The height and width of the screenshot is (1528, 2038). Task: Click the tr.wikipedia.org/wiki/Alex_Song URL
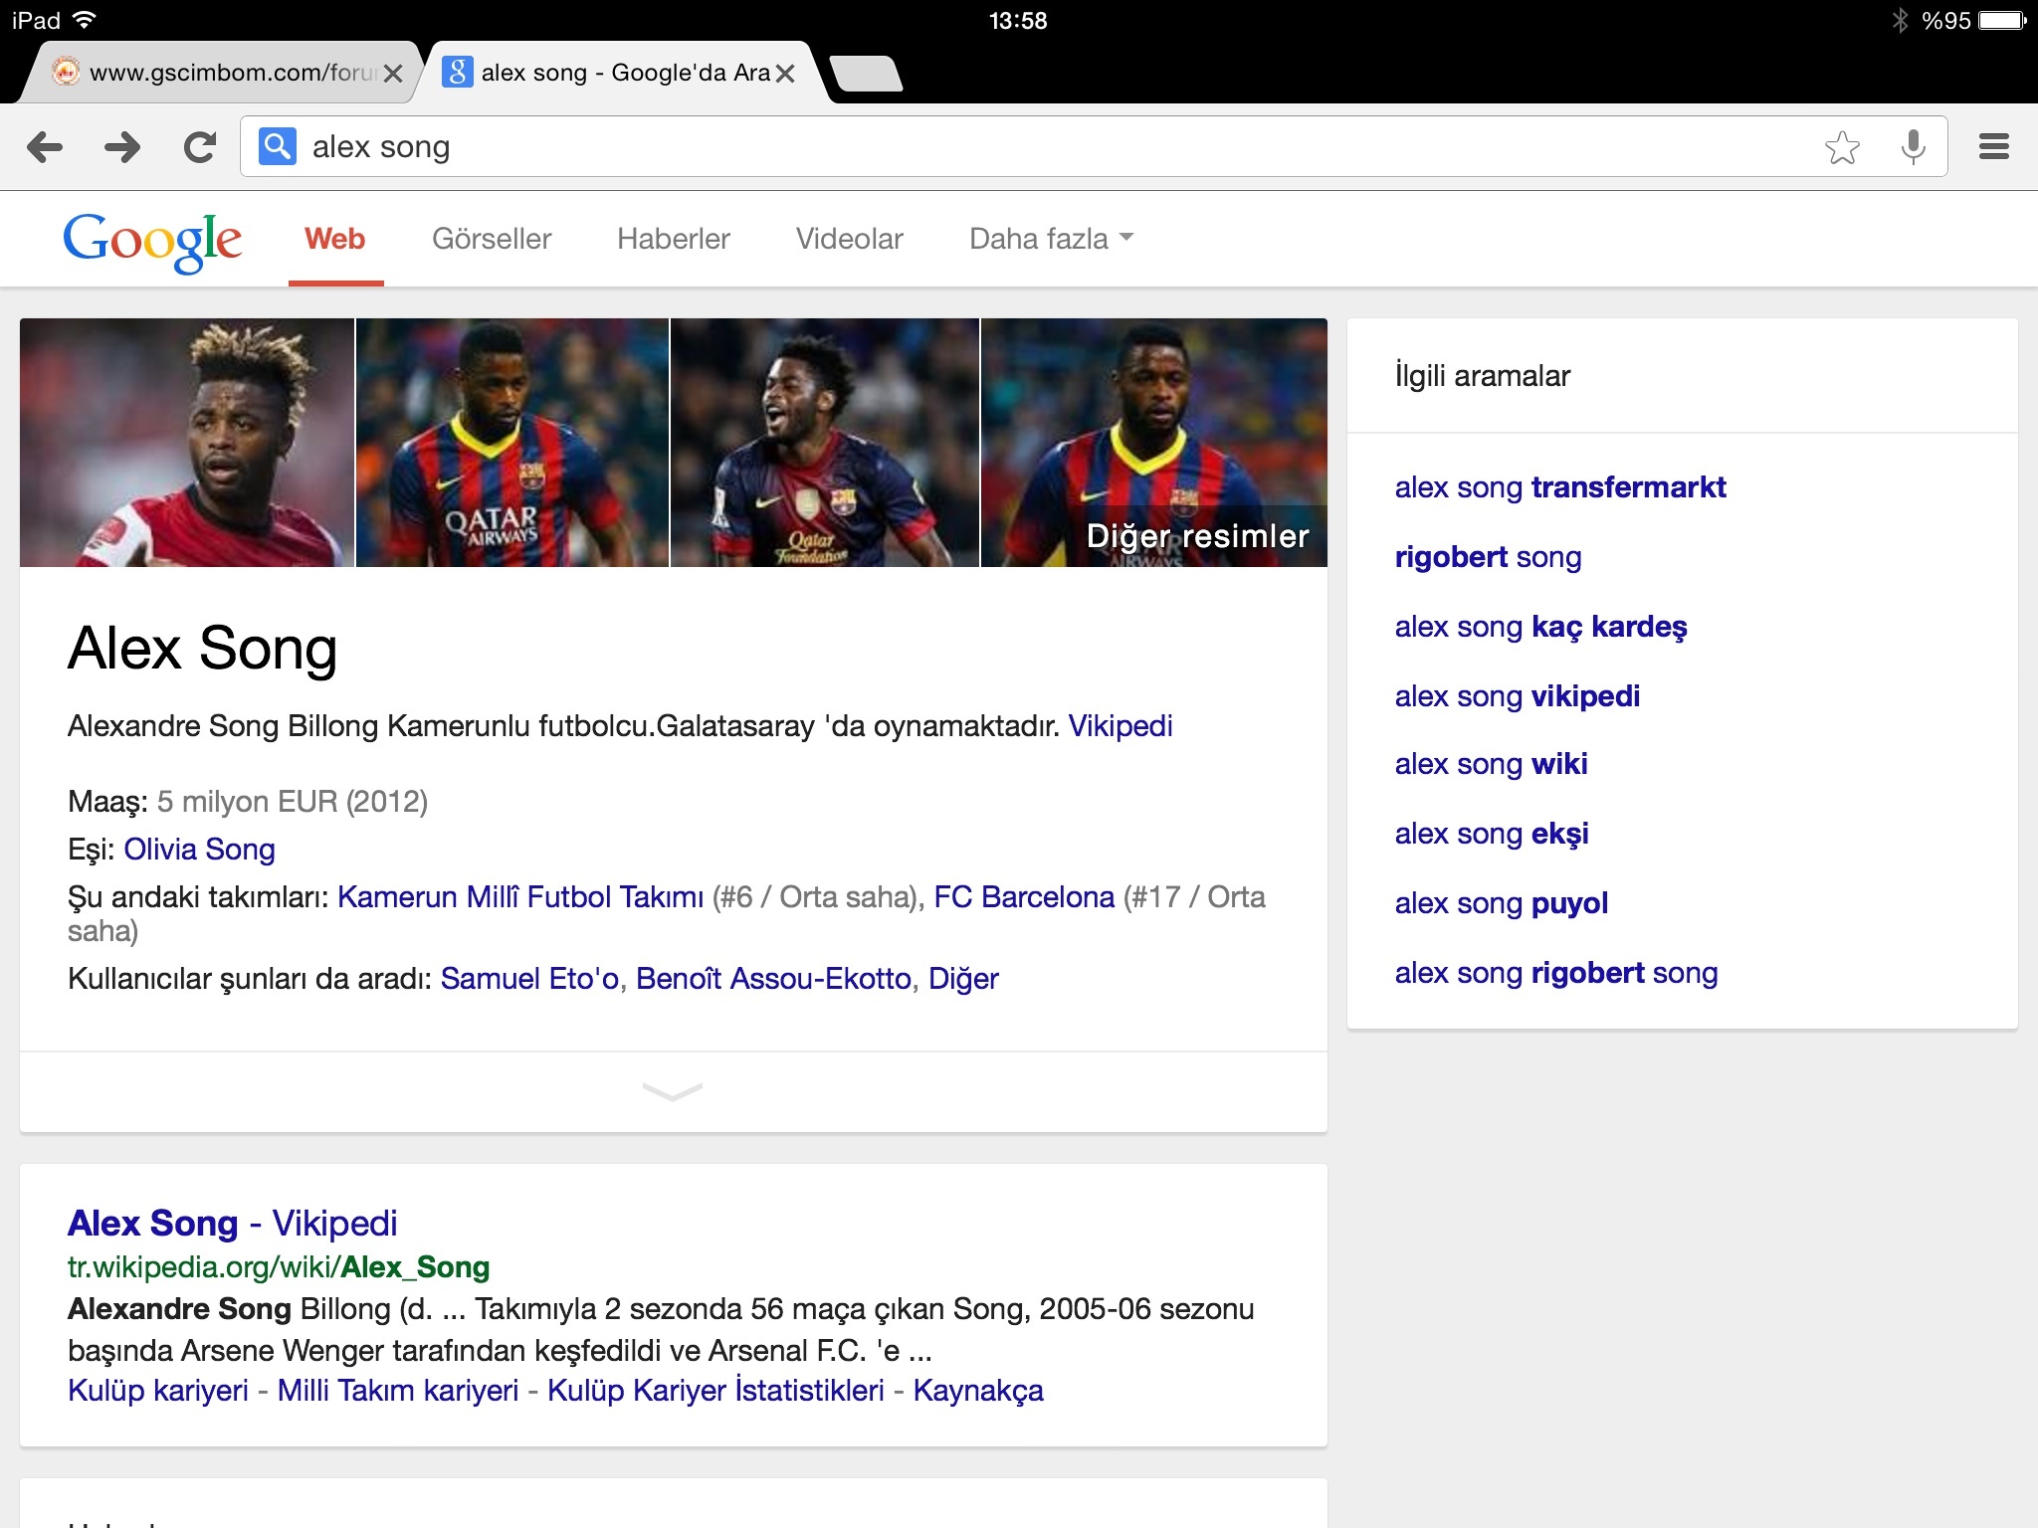[279, 1267]
